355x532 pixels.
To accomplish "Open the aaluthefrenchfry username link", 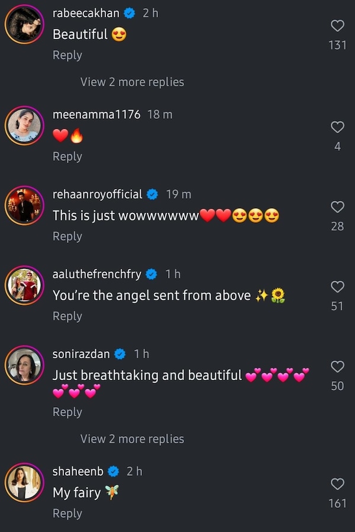I will pos(97,274).
